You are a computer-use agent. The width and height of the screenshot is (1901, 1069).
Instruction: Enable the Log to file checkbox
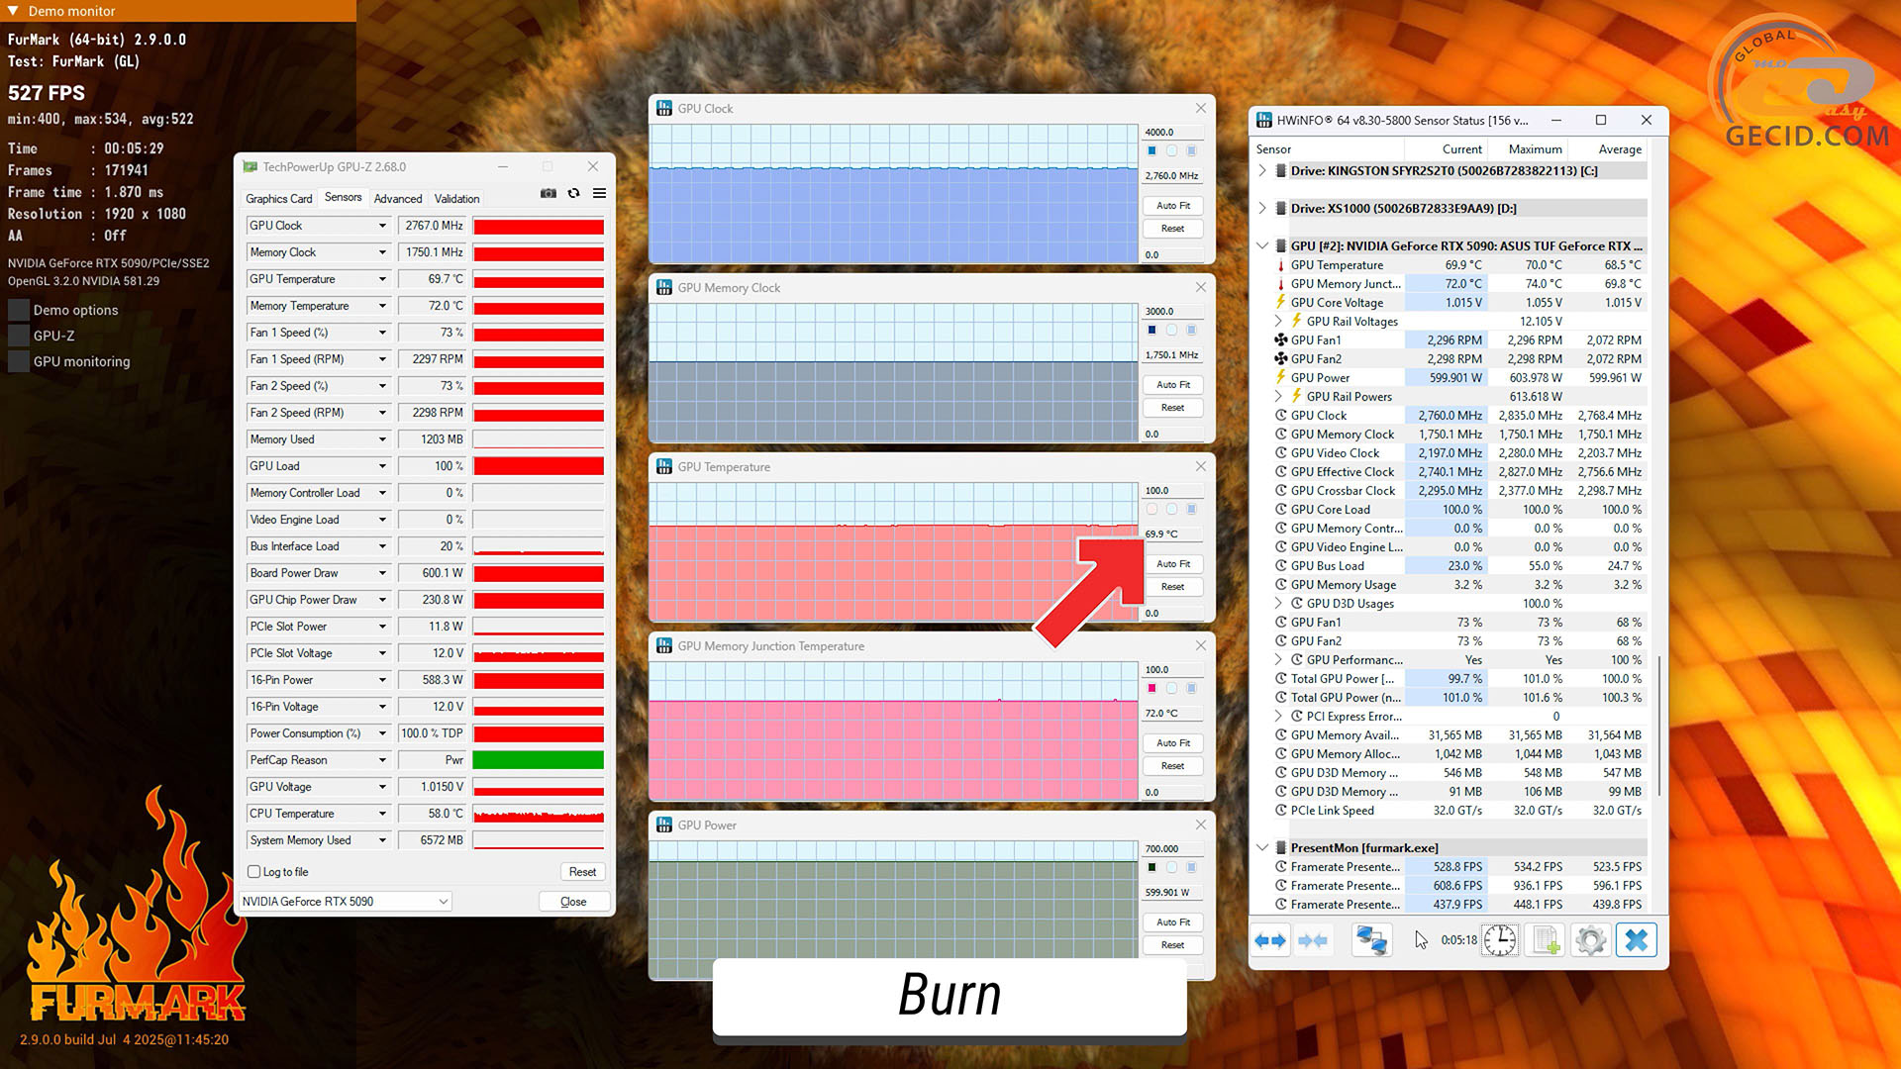(x=254, y=872)
